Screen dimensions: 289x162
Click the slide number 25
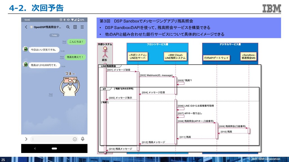point(3,160)
